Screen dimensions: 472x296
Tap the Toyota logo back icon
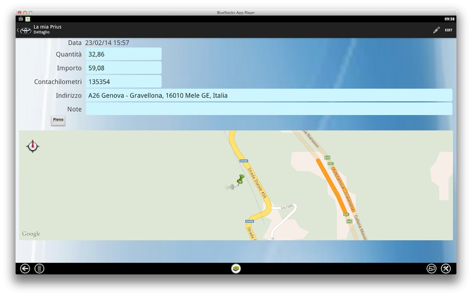[25, 30]
